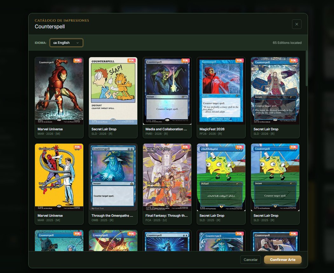334x273 pixels.
Task: Click the 'FCA · 2025 · [U]' set text
Action: pyautogui.click(x=156, y=220)
